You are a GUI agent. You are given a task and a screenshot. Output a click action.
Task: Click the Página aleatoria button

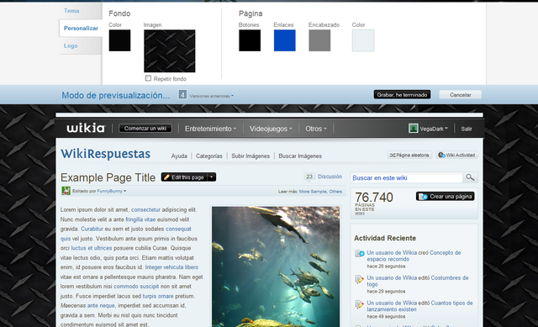click(409, 155)
